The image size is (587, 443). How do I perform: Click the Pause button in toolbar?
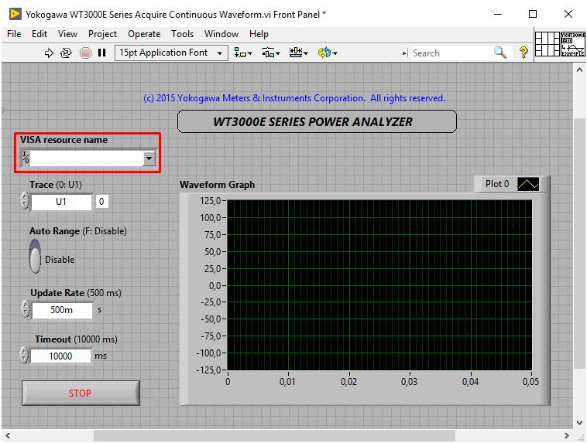click(x=101, y=53)
